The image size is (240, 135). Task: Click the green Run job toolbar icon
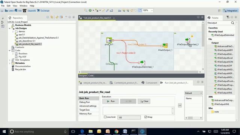(x=90, y=10)
